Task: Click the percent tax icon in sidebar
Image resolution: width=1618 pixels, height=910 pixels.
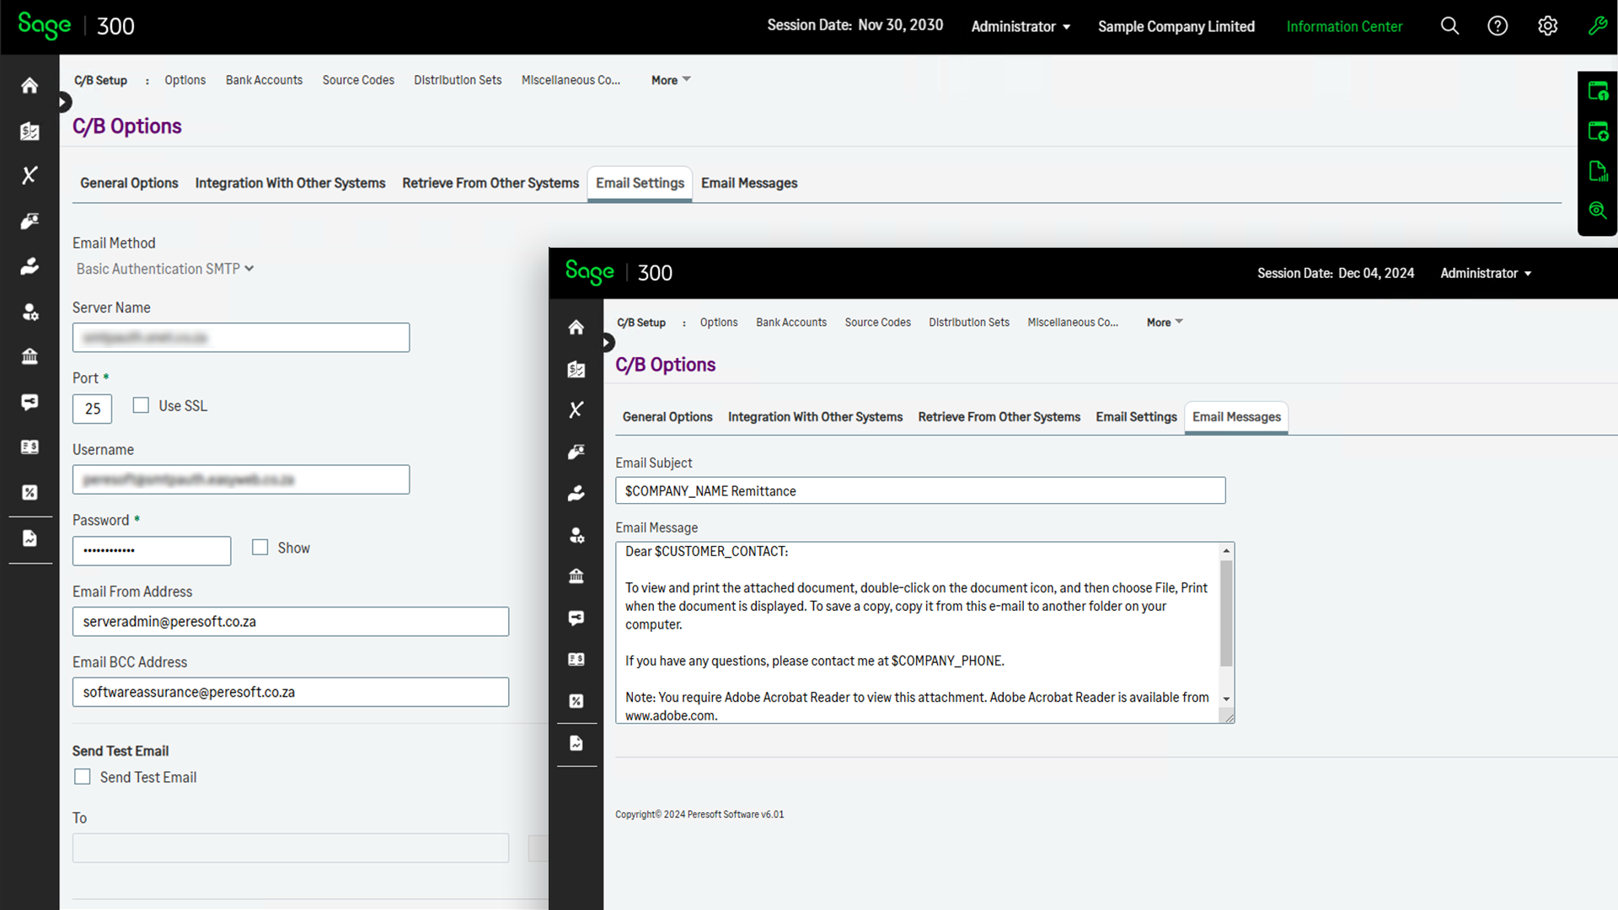Action: pyautogui.click(x=29, y=492)
